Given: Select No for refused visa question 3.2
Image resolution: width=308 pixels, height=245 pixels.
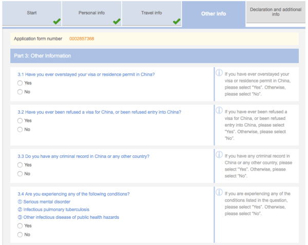Looking at the screenshot, I should (20, 129).
